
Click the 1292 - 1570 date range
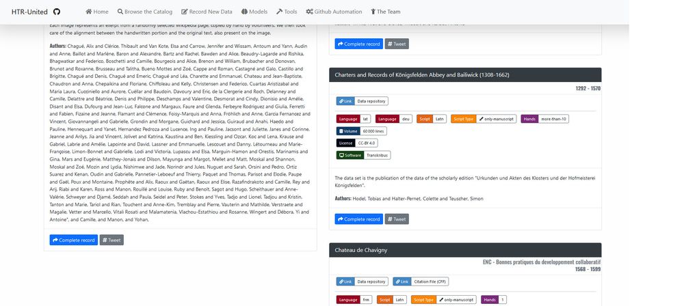[x=588, y=89]
